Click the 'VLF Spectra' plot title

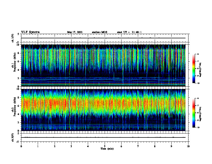(x=30, y=32)
